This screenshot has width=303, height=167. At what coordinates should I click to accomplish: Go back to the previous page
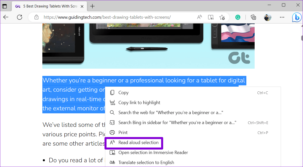(6, 17)
